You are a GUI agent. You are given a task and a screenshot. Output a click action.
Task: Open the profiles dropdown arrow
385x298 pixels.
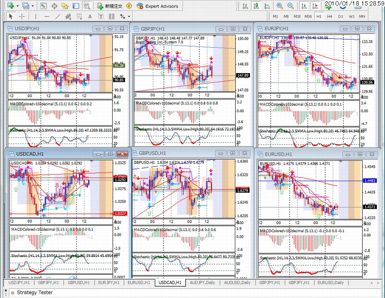point(33,6)
